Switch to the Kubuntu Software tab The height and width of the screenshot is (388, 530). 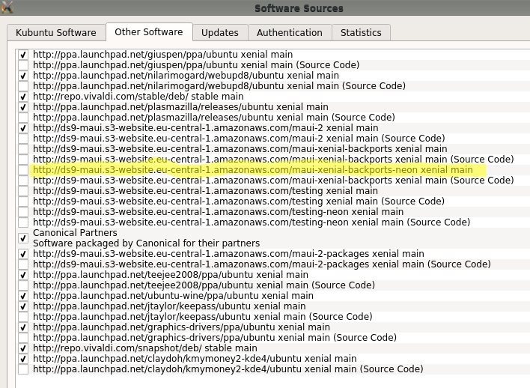(x=55, y=33)
